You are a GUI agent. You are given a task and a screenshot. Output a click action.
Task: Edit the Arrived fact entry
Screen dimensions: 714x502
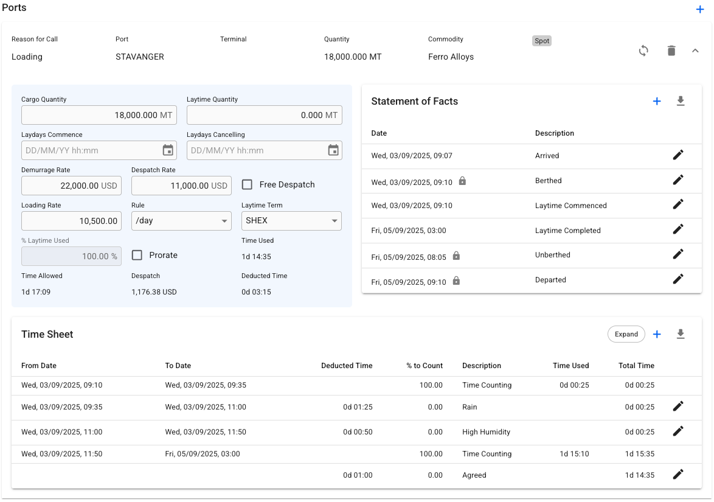678,155
